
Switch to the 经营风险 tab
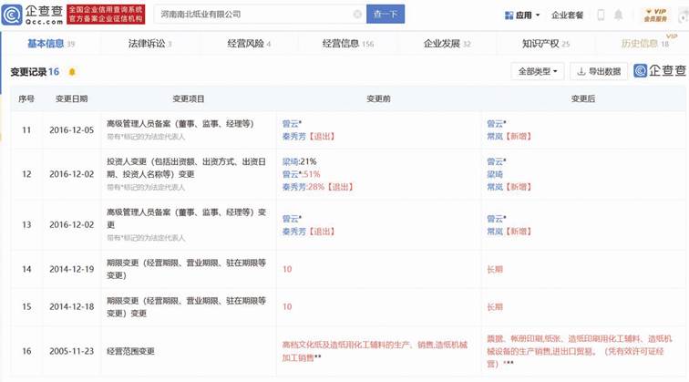tap(248, 43)
